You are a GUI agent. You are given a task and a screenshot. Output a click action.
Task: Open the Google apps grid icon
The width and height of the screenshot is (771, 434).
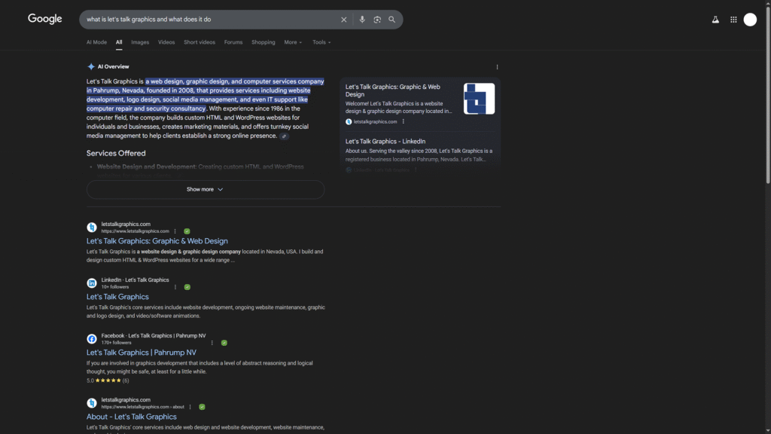coord(733,20)
